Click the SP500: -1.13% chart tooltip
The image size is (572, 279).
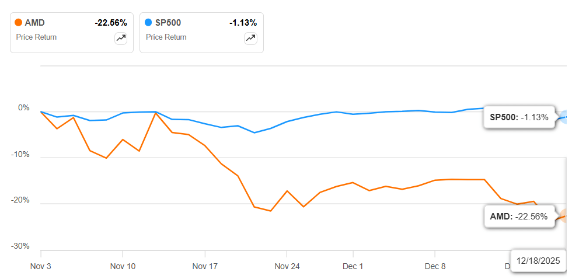coord(518,117)
